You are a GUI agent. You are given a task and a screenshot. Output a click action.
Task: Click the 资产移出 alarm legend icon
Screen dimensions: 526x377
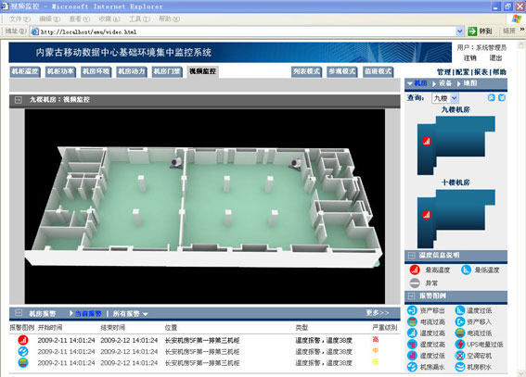pos(412,310)
